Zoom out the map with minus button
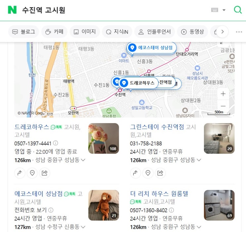Image resolution: width=246 pixels, height=232 pixels. click(x=223, y=106)
